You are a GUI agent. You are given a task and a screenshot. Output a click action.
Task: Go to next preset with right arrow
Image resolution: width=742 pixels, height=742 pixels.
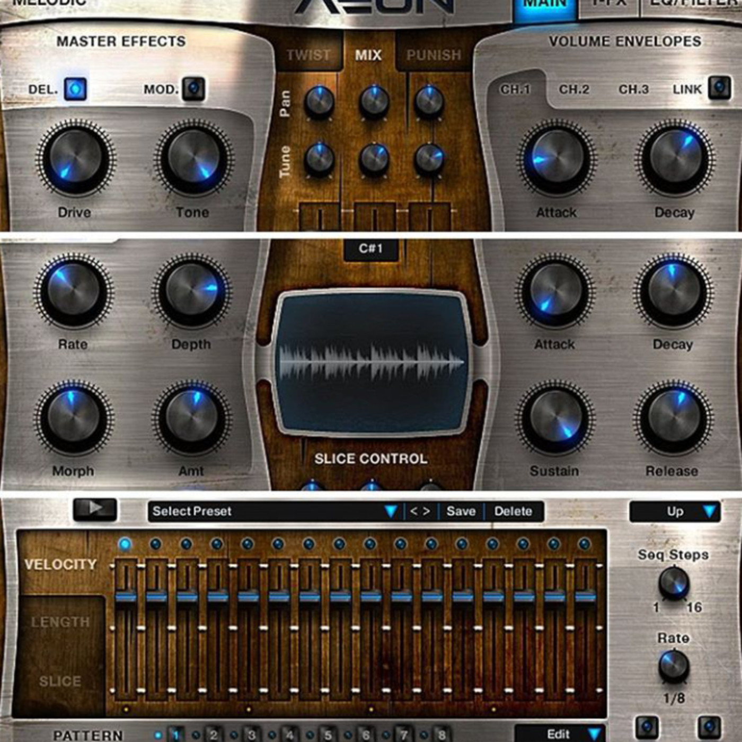[x=427, y=511]
